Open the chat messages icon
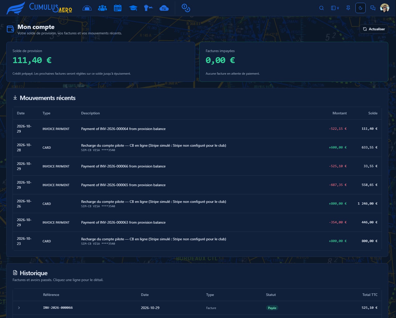Viewport: 396px width, 318px height. [x=373, y=8]
